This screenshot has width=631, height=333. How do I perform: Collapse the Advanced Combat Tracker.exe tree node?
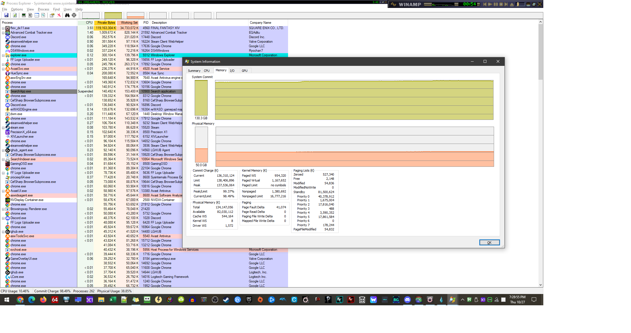(x=3, y=33)
